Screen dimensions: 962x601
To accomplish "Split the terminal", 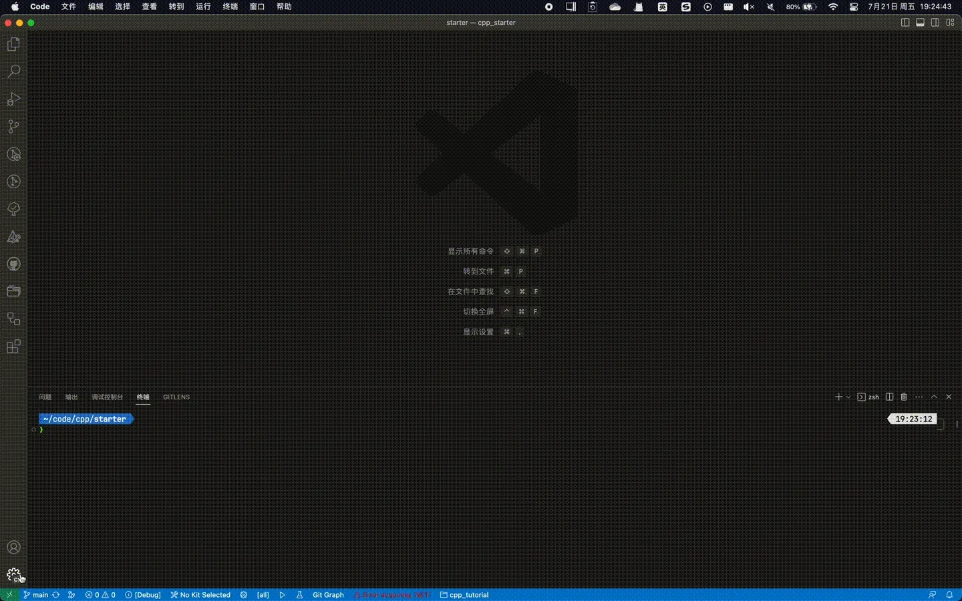I will click(x=889, y=397).
